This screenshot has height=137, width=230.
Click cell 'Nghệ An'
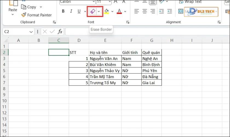[151, 58]
